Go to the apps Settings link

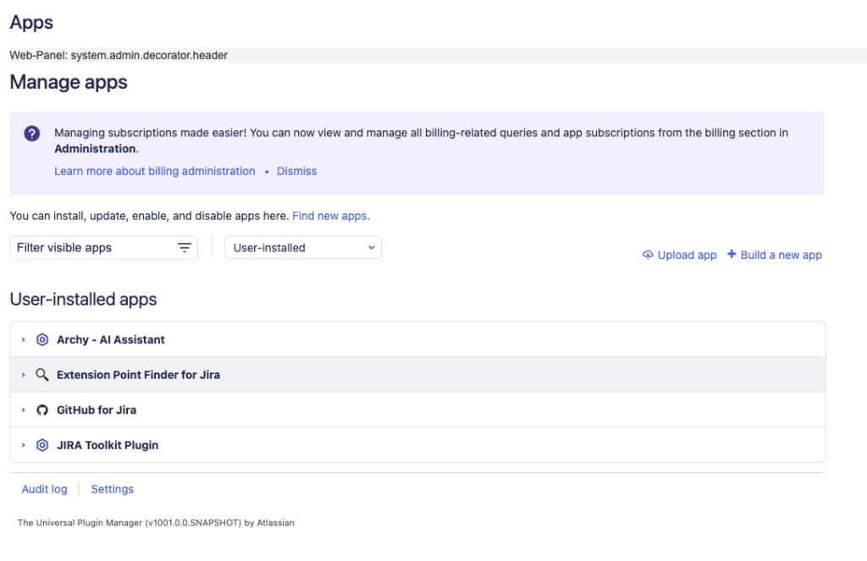tap(113, 489)
